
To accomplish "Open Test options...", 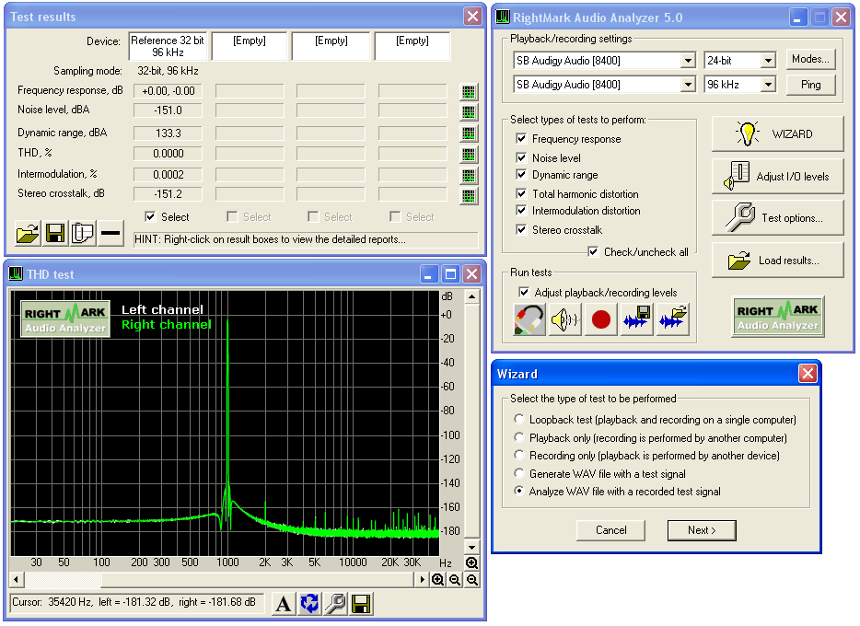I will pos(778,218).
